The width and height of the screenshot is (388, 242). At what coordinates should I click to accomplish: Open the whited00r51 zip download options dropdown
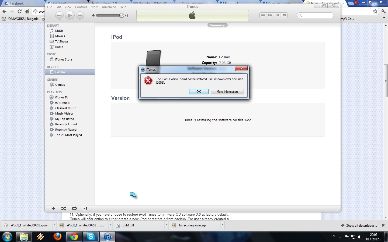[110, 224]
